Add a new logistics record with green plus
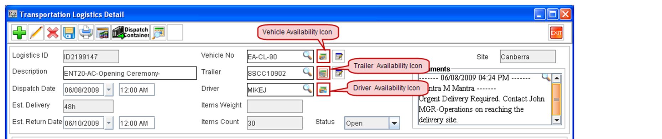This screenshot has width=662, height=139. (19, 33)
